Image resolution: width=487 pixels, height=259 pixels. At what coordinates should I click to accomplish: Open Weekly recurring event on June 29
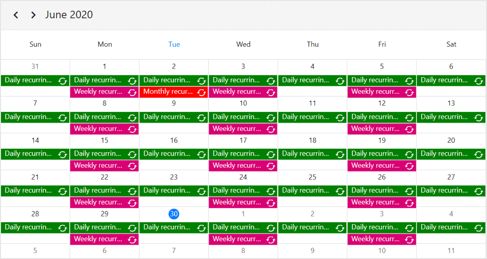pos(98,239)
